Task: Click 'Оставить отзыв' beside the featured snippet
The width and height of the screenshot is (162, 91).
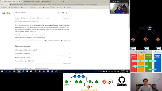Action: [66, 41]
